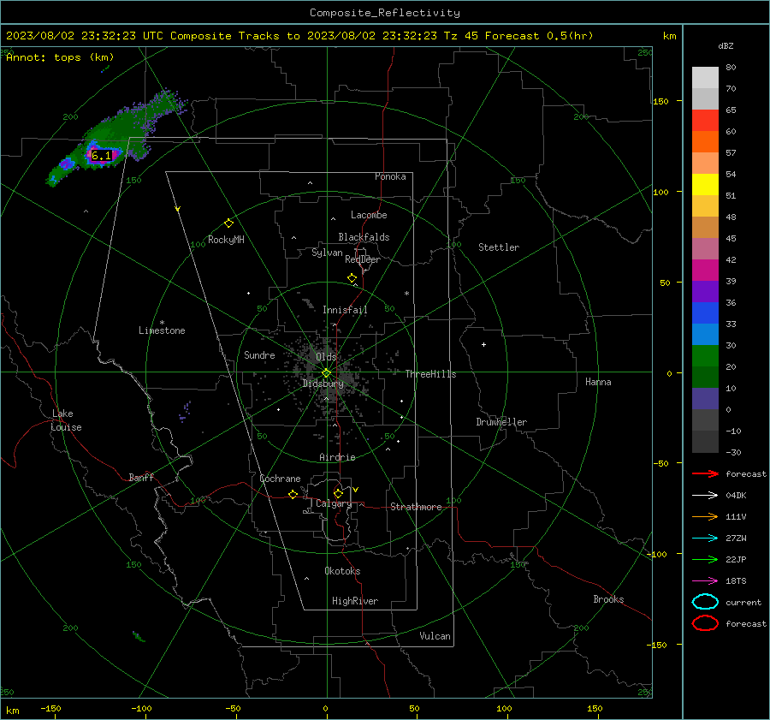The image size is (770, 720).
Task: Click the Limestone label
Action: point(162,330)
